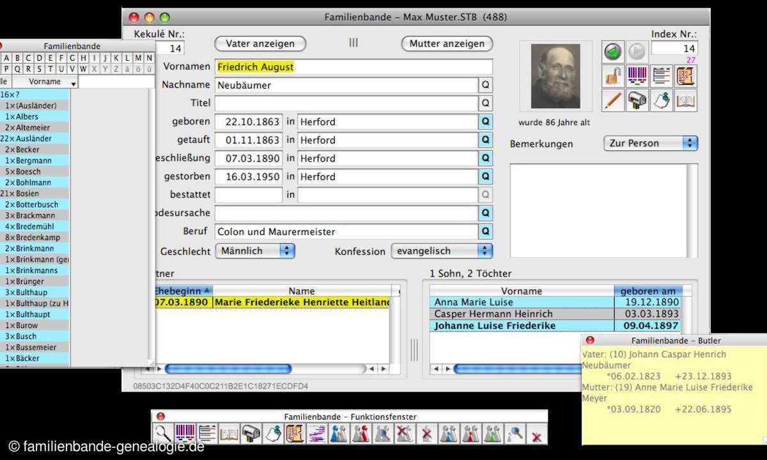Select letter H in the alphabet index
This screenshot has width=767, height=460.
[84, 57]
